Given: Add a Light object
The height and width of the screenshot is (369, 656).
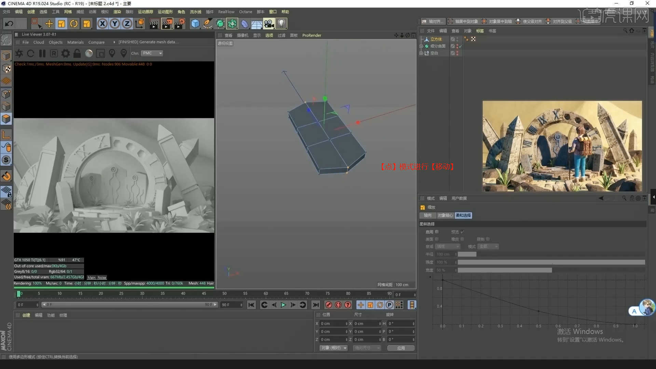Looking at the screenshot, I should (x=281, y=24).
